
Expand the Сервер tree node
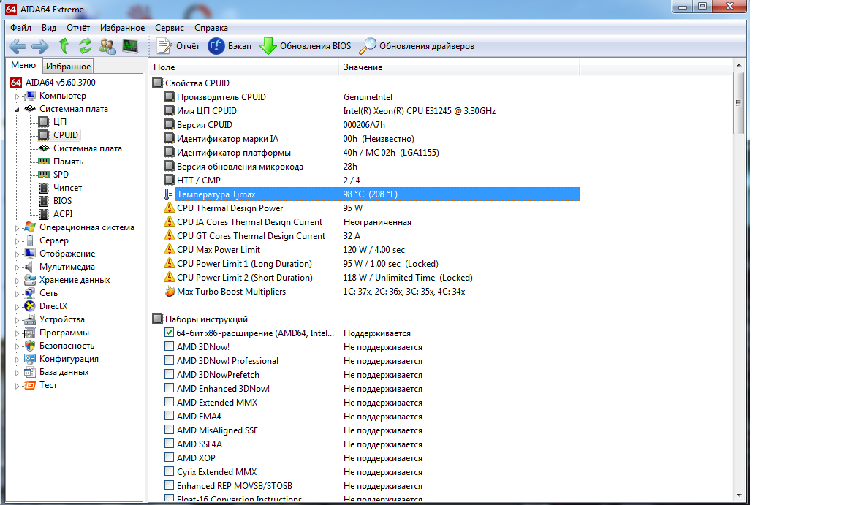point(18,241)
